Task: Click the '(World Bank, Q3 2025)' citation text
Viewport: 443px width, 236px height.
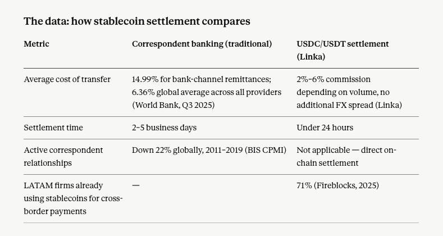Action: coord(173,105)
